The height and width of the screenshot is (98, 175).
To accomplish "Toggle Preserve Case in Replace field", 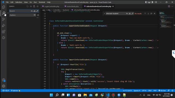I will pos(34,15).
